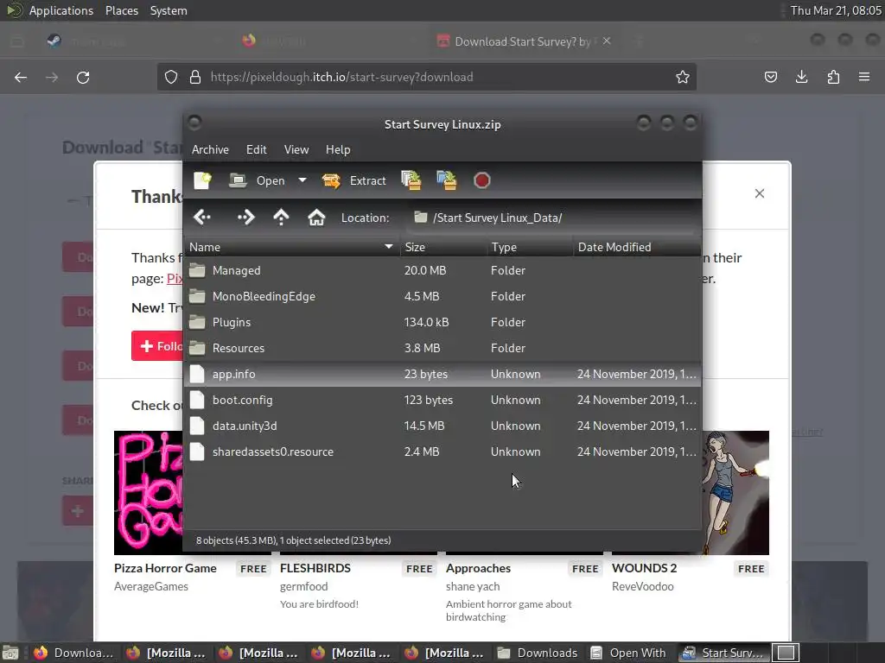Open the Help menu in archive manager
Viewport: 885px width, 663px height.
click(338, 149)
